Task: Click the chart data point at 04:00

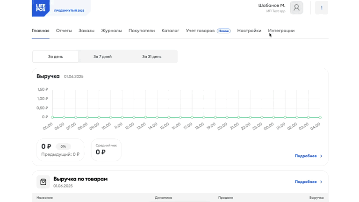Action: pyautogui.click(x=320, y=117)
